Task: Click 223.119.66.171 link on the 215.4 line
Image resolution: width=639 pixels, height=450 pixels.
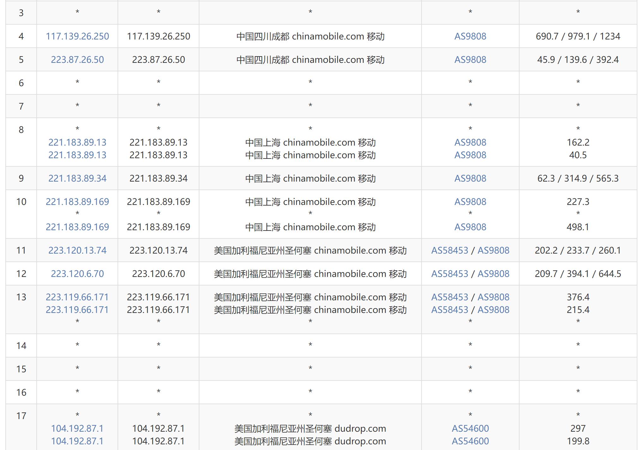Action: [77, 310]
